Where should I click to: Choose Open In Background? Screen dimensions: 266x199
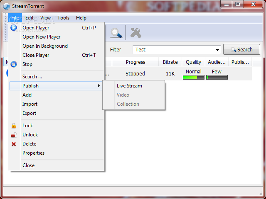57,46
